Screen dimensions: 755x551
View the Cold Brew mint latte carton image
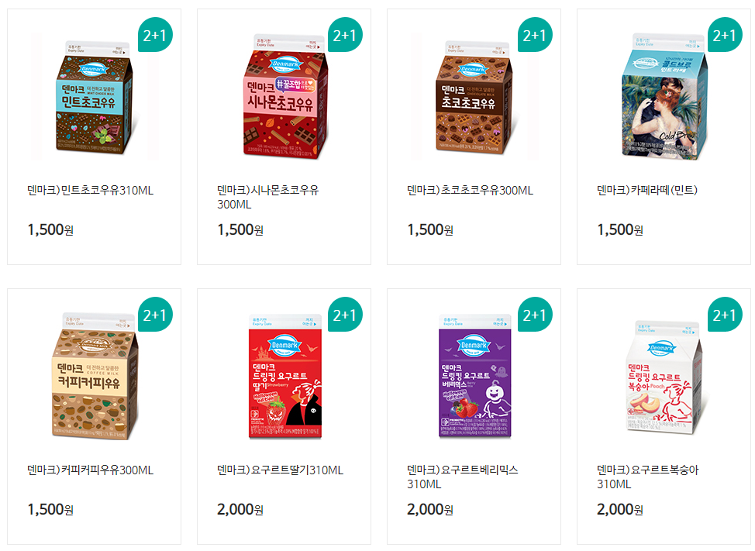pyautogui.click(x=664, y=96)
